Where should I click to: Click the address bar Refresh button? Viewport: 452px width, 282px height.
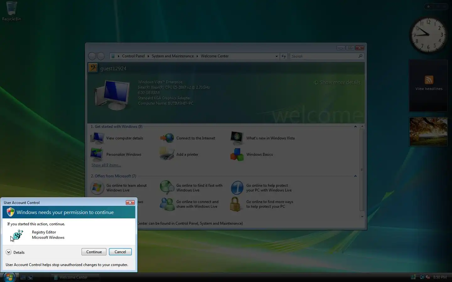point(284,56)
